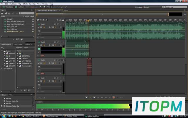Open Pan dropdown on Track 2 clip

coord(88,41)
